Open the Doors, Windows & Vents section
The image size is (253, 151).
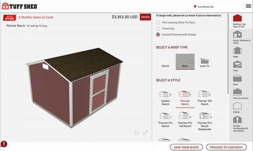point(241,37)
